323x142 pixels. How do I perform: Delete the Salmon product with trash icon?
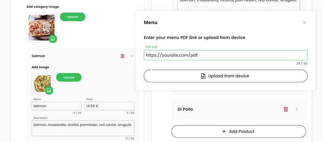(122, 56)
